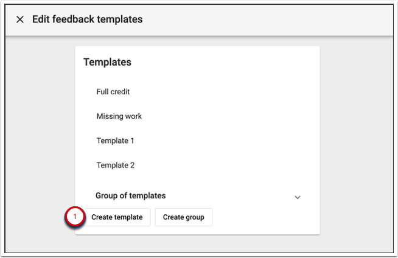This screenshot has width=398, height=258.
Task: Select Template 1 from the list
Action: tap(115, 141)
